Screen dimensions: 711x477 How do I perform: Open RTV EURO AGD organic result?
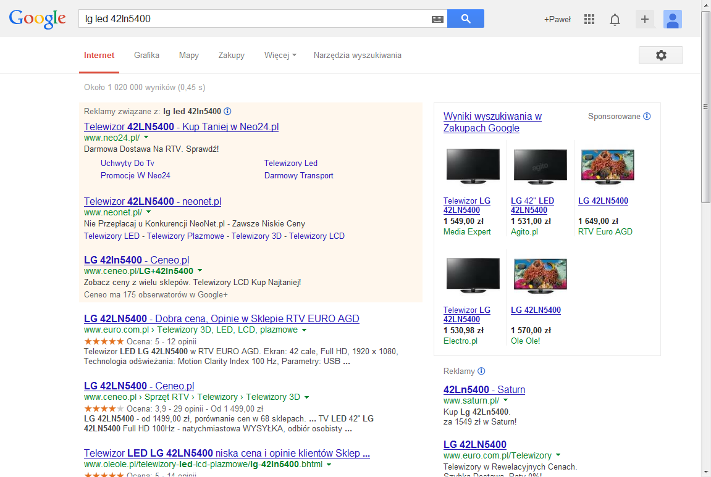[x=221, y=318]
